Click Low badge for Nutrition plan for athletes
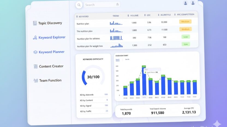The image size is (227, 127). tap(186, 37)
